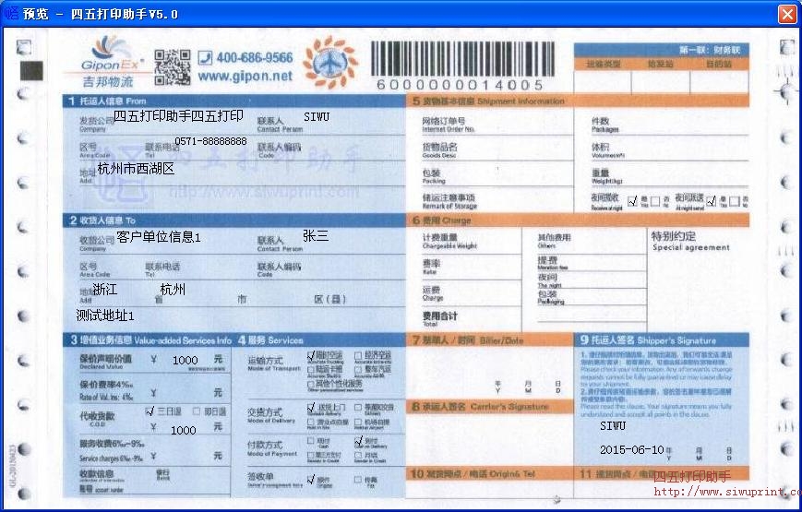Toggle the 到付 payment checkbox
Viewport: 802px width, 512px height.
click(358, 441)
